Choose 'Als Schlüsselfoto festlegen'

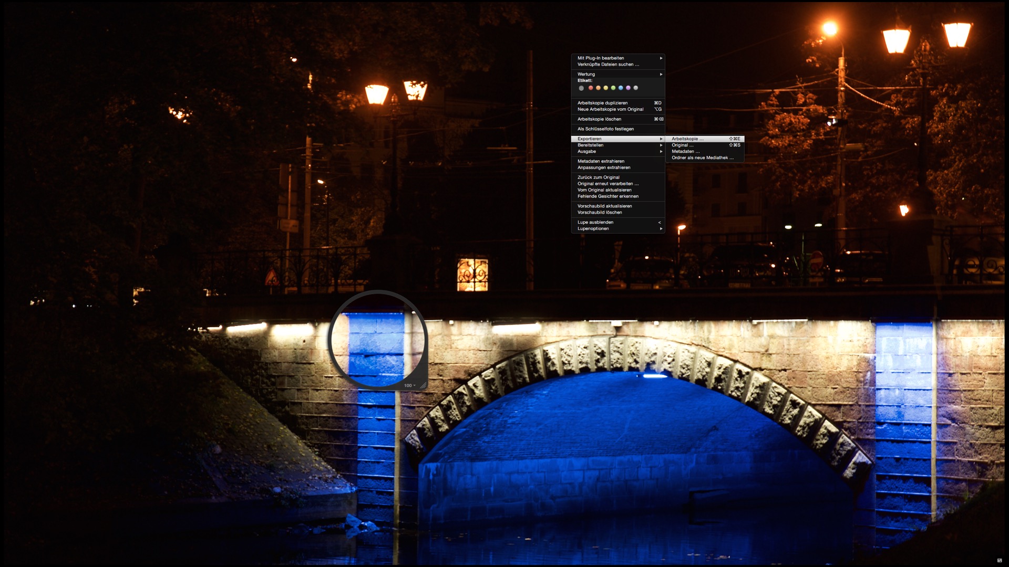[x=618, y=129]
